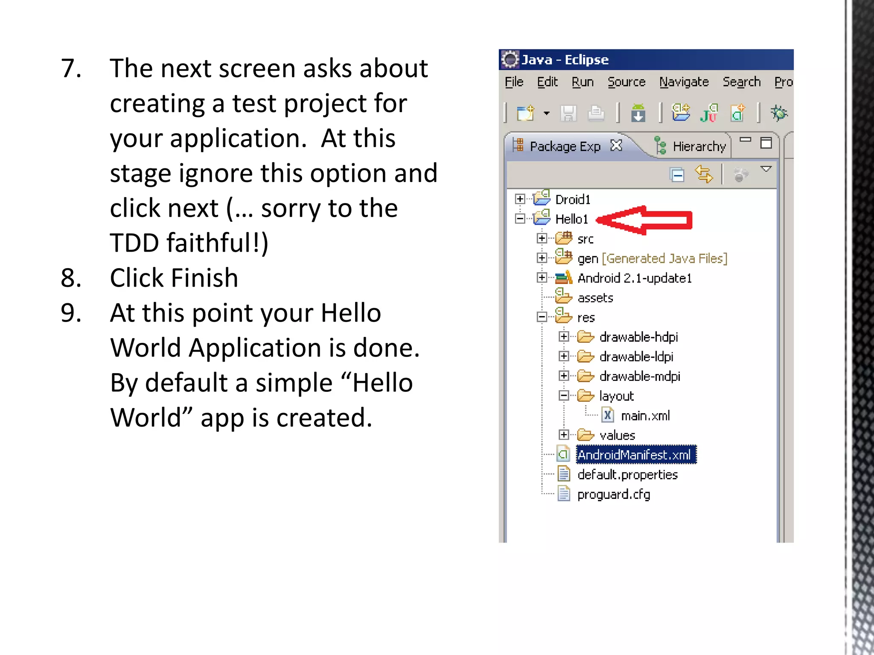Click the New wizard toolbar icon
The image size is (874, 655).
point(525,113)
